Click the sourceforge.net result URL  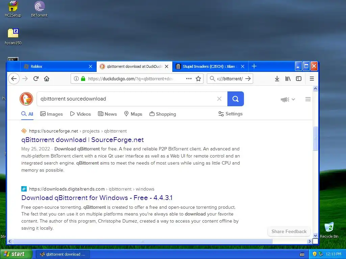(78, 131)
